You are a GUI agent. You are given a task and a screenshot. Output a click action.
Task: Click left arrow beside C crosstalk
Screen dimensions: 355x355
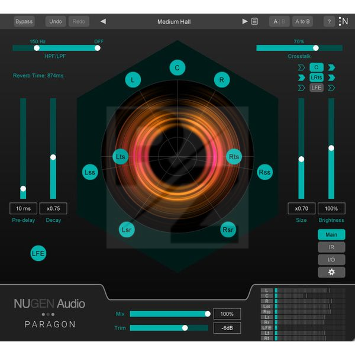pyautogui.click(x=301, y=67)
